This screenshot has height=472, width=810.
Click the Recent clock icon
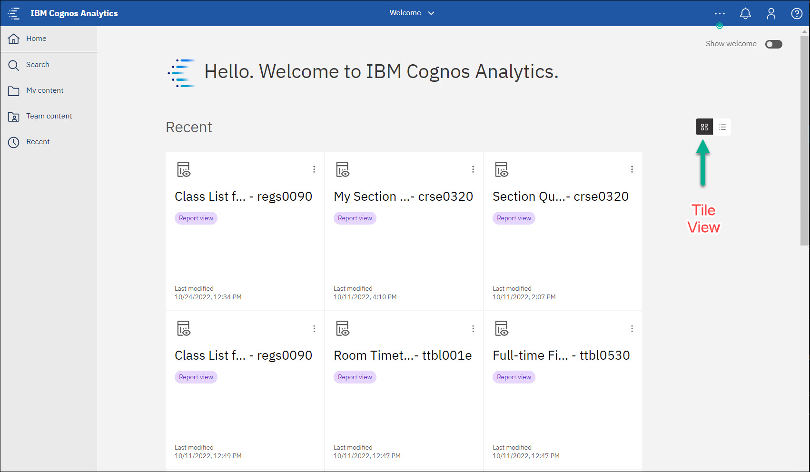click(x=14, y=142)
